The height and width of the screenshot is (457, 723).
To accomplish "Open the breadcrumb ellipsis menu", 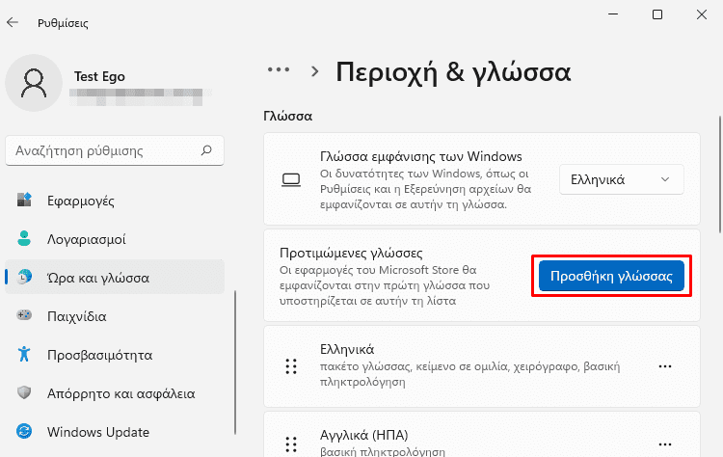I will click(279, 70).
